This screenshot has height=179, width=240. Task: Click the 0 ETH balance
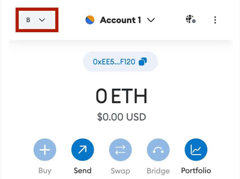(x=121, y=97)
